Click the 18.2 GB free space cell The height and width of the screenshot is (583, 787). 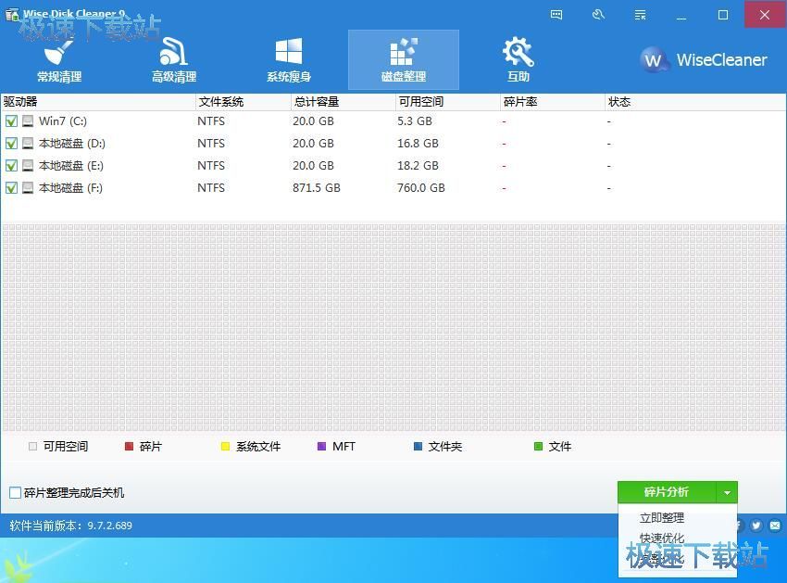418,165
